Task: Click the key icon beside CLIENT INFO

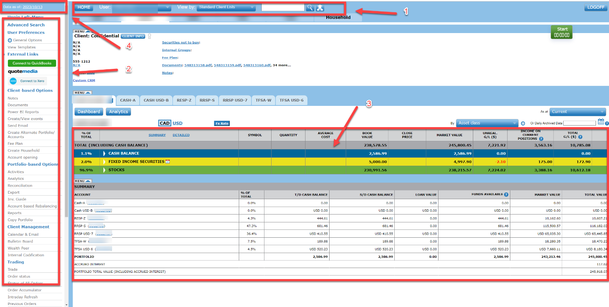Action: point(149,36)
